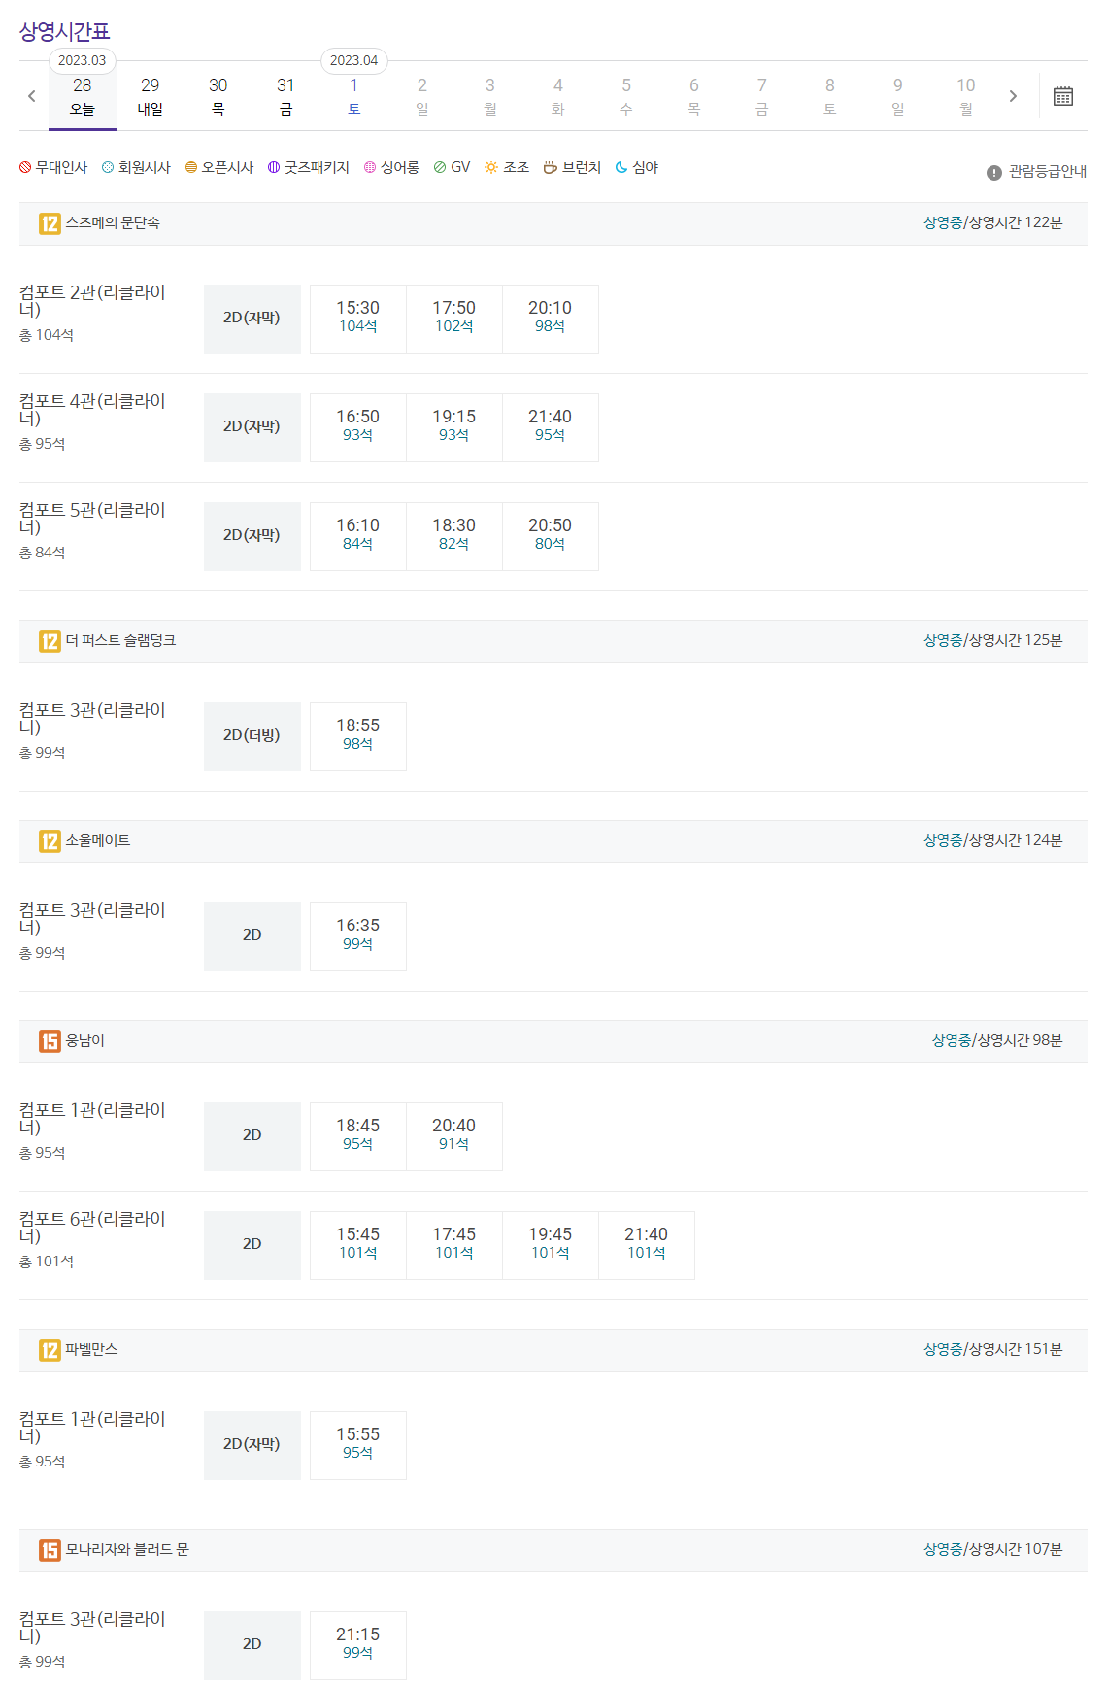This screenshot has height=1685, width=1107.
Task: Click the 조조 sun legend icon
Action: pos(491,167)
